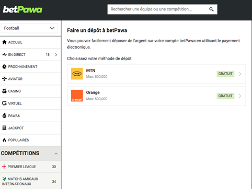
Task: Click 'Max: 500,000' under MTN
Action: [97, 77]
